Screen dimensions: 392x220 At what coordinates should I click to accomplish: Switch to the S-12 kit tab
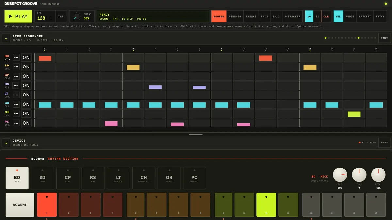[x=276, y=16]
